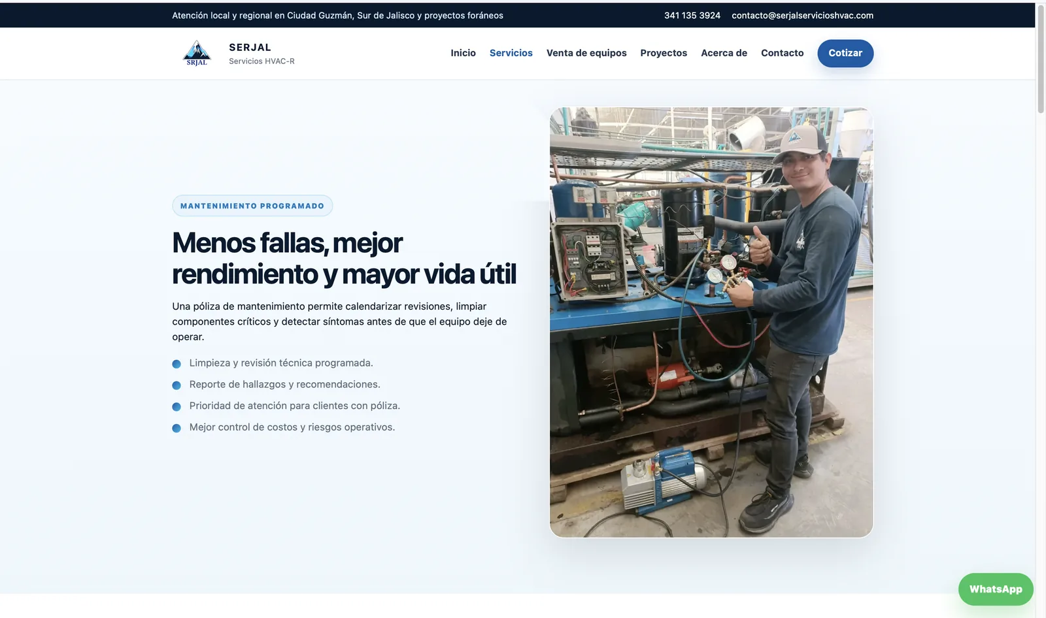Click the Cotizar button
Image resolution: width=1046 pixels, height=618 pixels.
(x=845, y=53)
